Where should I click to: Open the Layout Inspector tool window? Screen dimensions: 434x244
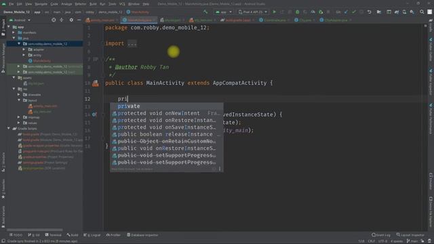point(410,235)
